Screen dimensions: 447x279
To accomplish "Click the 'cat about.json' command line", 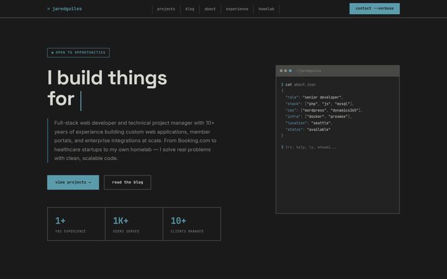I will pyautogui.click(x=299, y=84).
